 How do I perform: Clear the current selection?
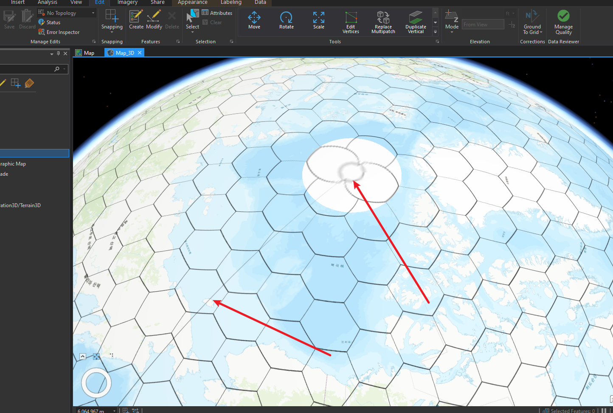tap(212, 22)
